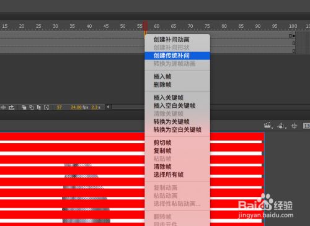This screenshot has width=310, height=226.
Task: Toggle Edit Multiple Frames icon
Action: click(x=39, y=107)
